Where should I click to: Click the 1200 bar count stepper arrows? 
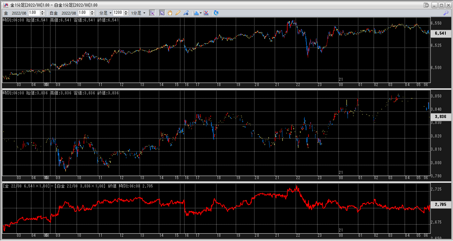125,13
